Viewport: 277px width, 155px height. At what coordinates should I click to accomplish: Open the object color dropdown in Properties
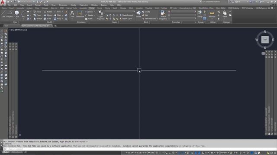coord(184,12)
